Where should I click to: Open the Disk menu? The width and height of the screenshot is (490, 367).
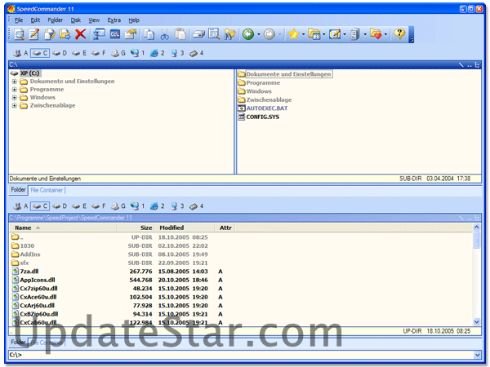click(x=76, y=20)
